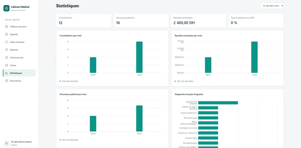The height and width of the screenshot is (148, 301).
Task: Select the Caisse menu entry
Action: pos(19,65)
